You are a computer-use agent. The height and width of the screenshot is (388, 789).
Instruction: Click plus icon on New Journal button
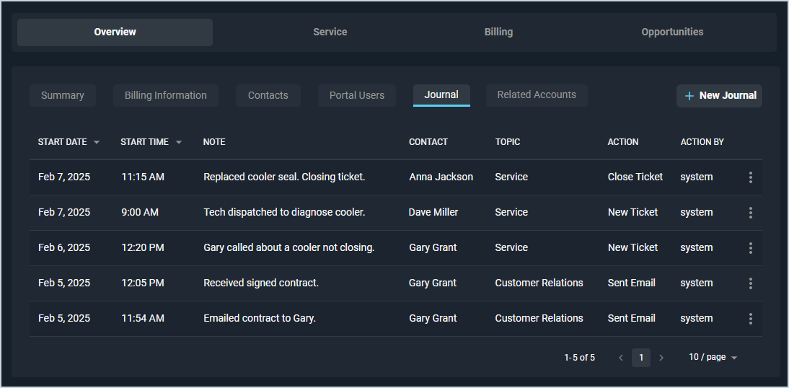(689, 96)
